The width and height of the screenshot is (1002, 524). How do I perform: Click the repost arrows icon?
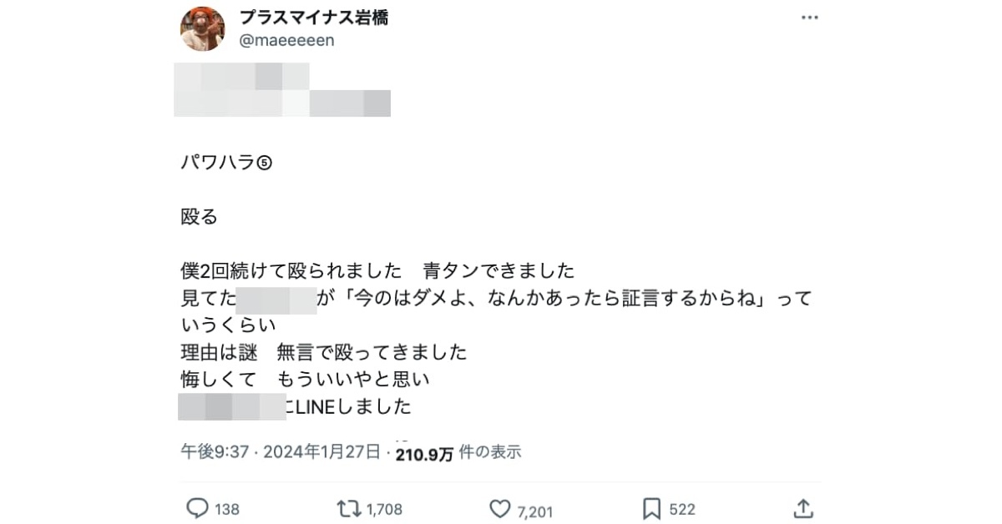pos(347,508)
